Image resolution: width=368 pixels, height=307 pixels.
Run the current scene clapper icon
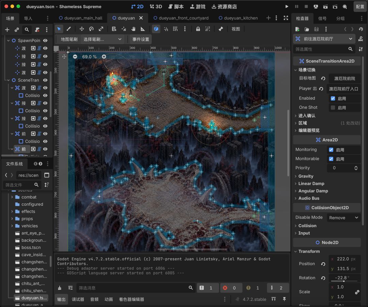(x=325, y=6)
